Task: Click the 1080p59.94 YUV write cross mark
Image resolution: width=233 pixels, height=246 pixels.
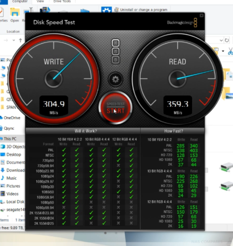Action: coord(64,207)
